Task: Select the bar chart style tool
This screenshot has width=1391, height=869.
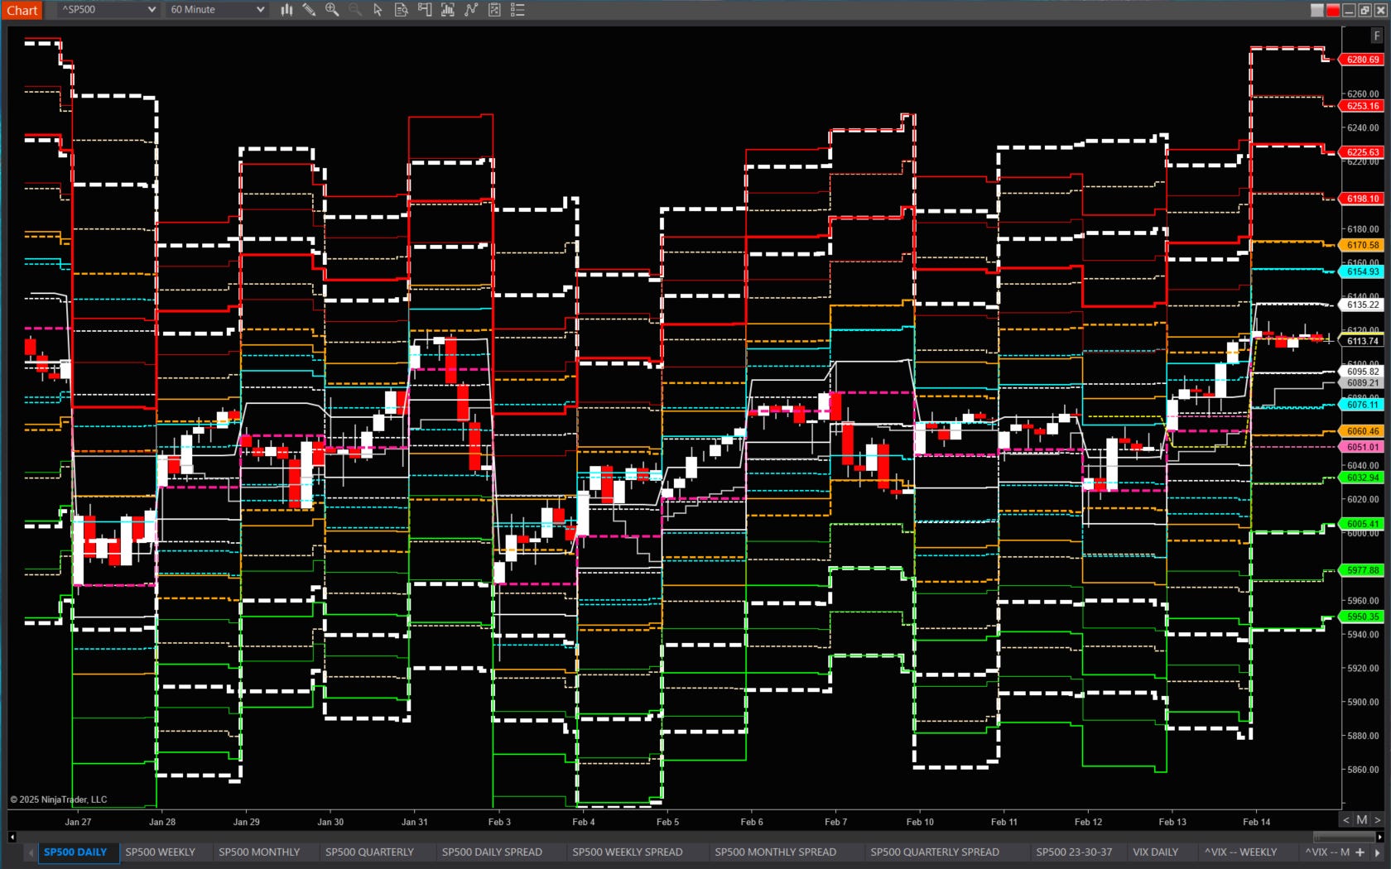Action: (286, 10)
